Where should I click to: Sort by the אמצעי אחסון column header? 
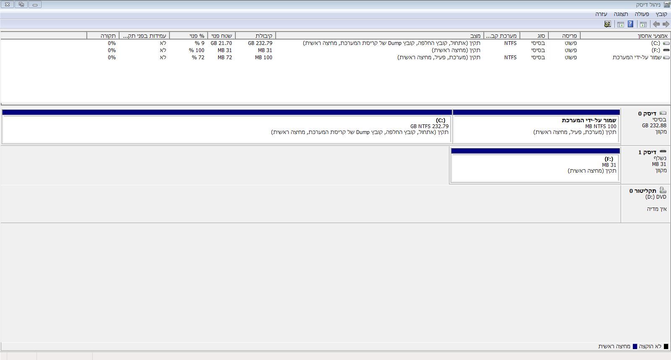[625, 36]
